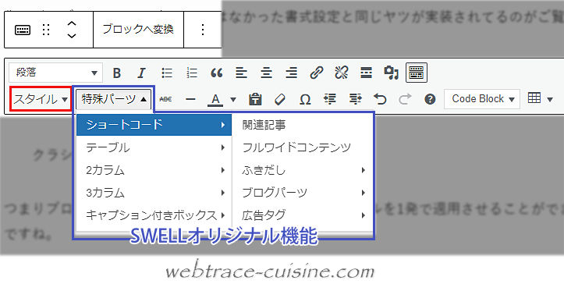Open the text color picker arrow
Image resolution: width=564 pixels, height=284 pixels.
pyautogui.click(x=233, y=99)
